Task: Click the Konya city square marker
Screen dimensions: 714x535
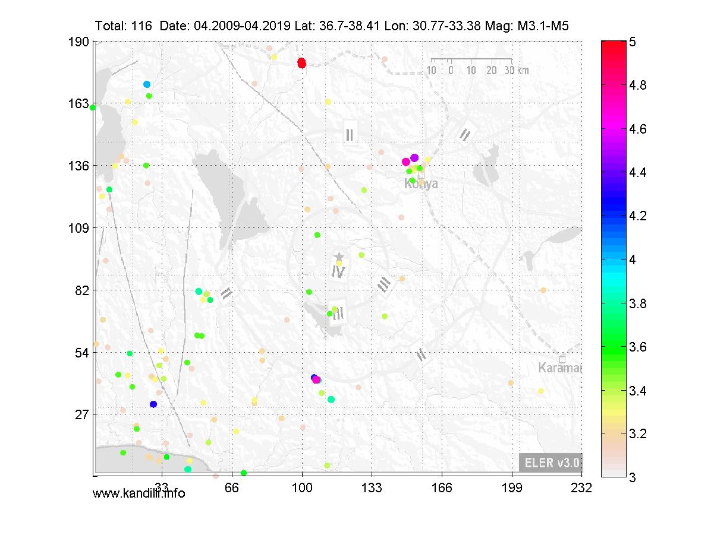Action: pos(422,175)
